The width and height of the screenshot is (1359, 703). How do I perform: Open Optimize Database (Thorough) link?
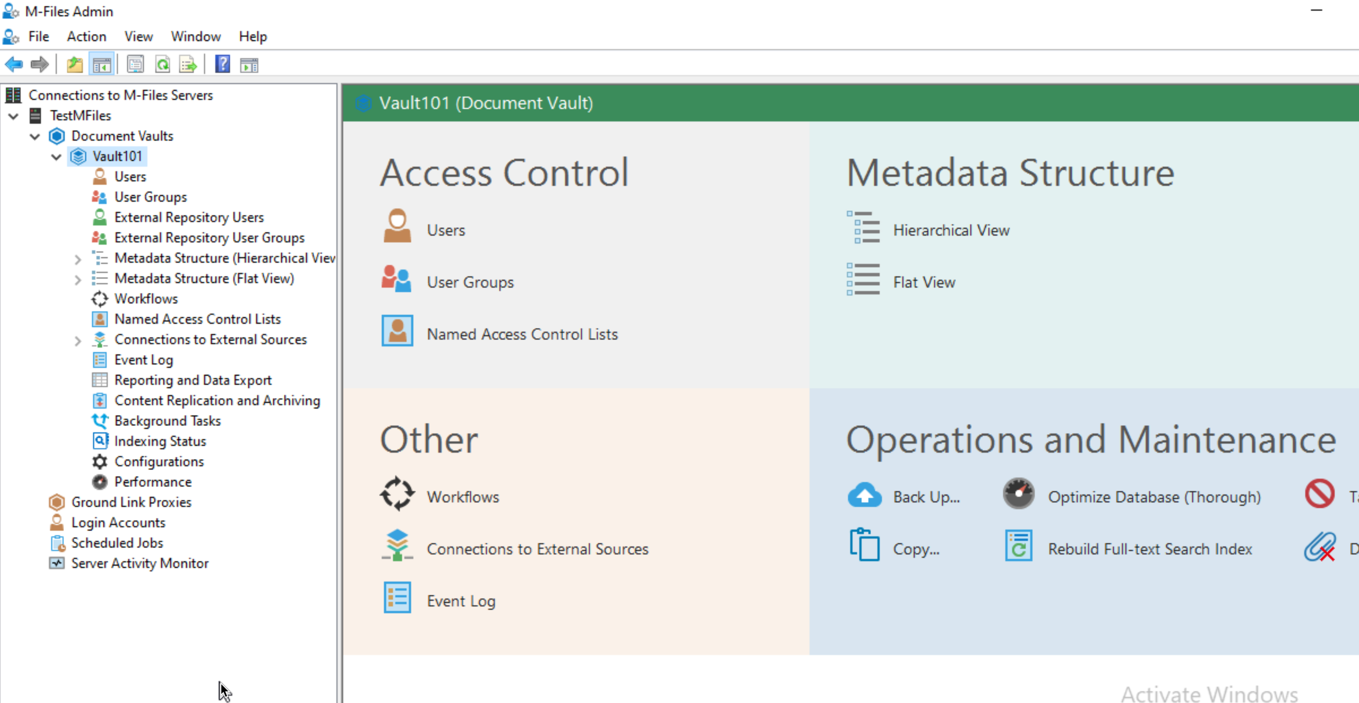tap(1154, 497)
